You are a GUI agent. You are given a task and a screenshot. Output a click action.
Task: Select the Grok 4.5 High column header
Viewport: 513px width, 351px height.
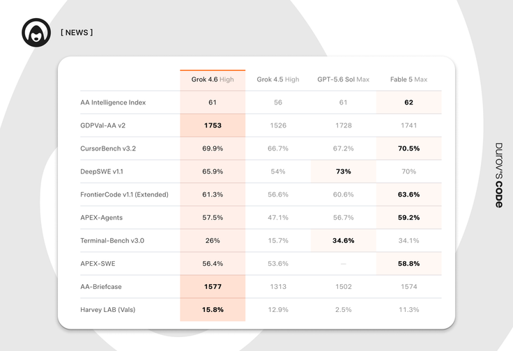(x=278, y=79)
